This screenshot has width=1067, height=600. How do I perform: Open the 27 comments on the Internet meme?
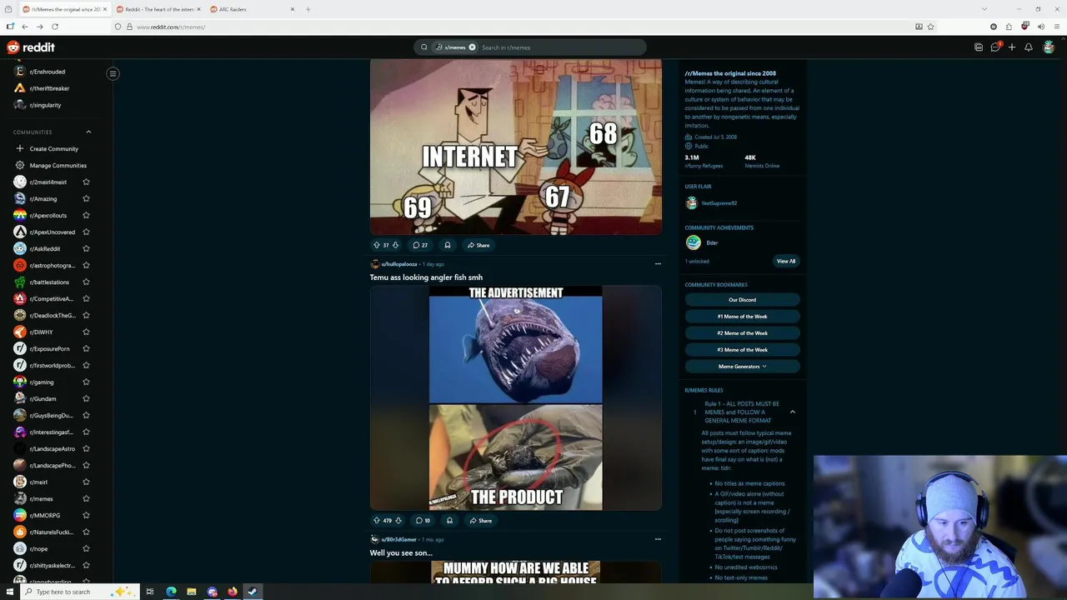pyautogui.click(x=420, y=245)
